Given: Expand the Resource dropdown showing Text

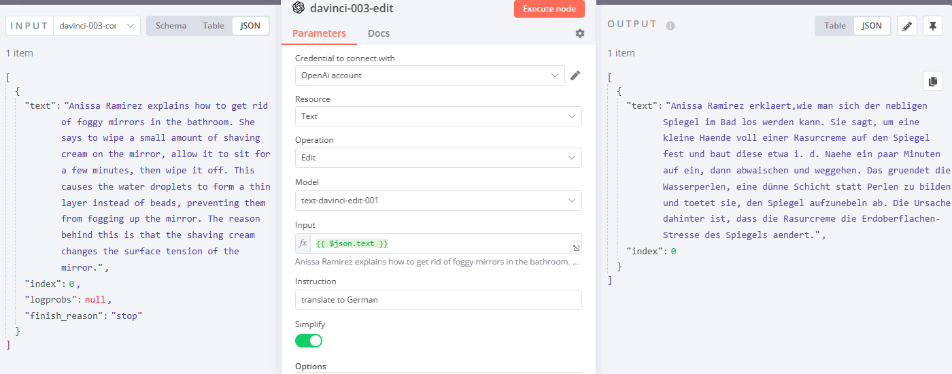Looking at the screenshot, I should click(x=438, y=116).
